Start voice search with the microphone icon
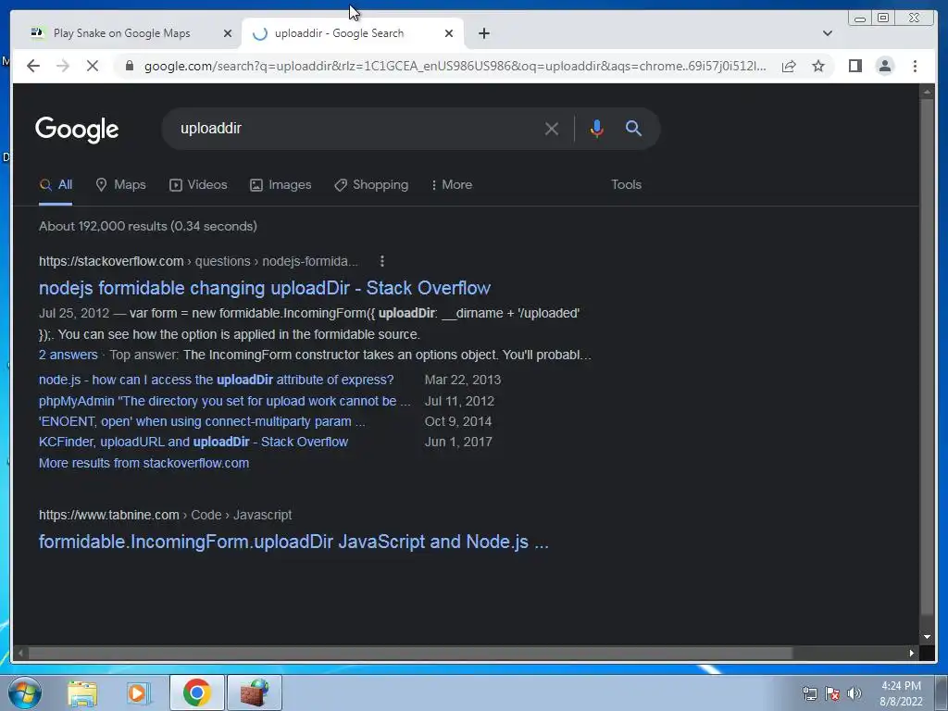Screen dimensions: 948x711 tap(597, 129)
